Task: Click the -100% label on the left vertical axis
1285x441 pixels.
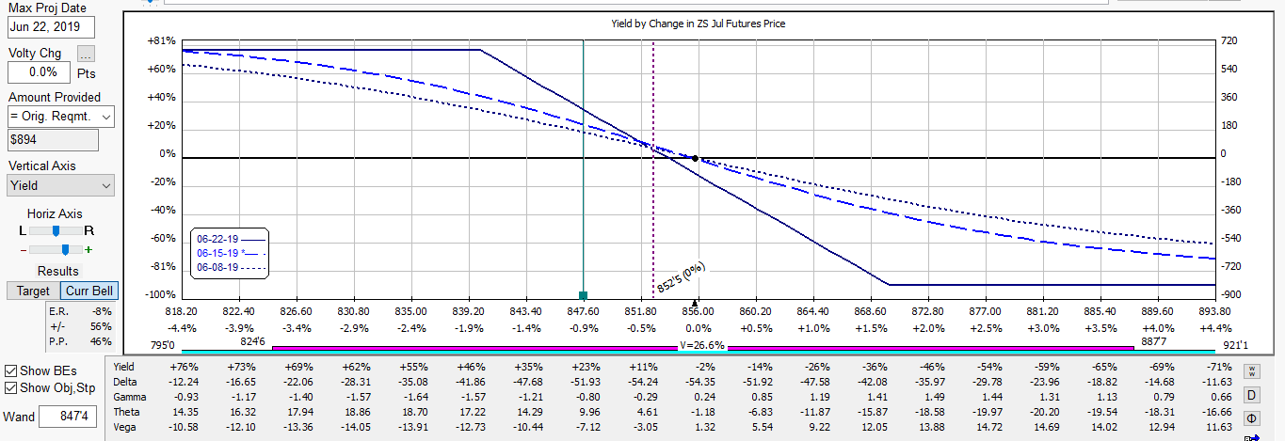Action: 161,294
